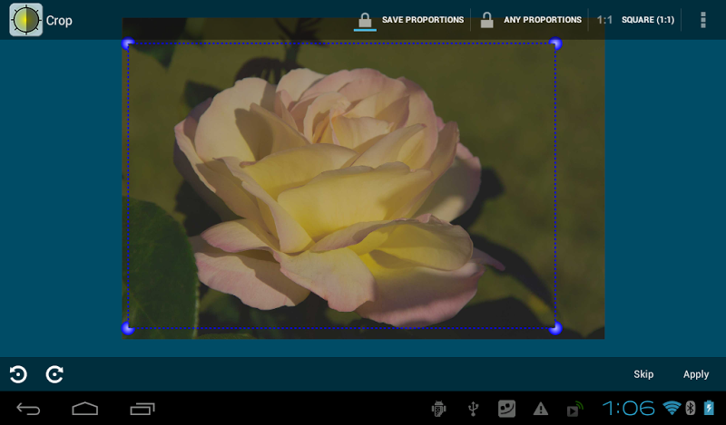Screen dimensions: 726x425
Task: Tap the smiley picture notification icon
Action: click(506, 409)
